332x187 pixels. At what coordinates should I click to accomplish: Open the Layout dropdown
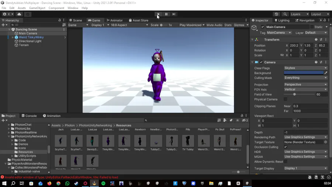pos(320,14)
